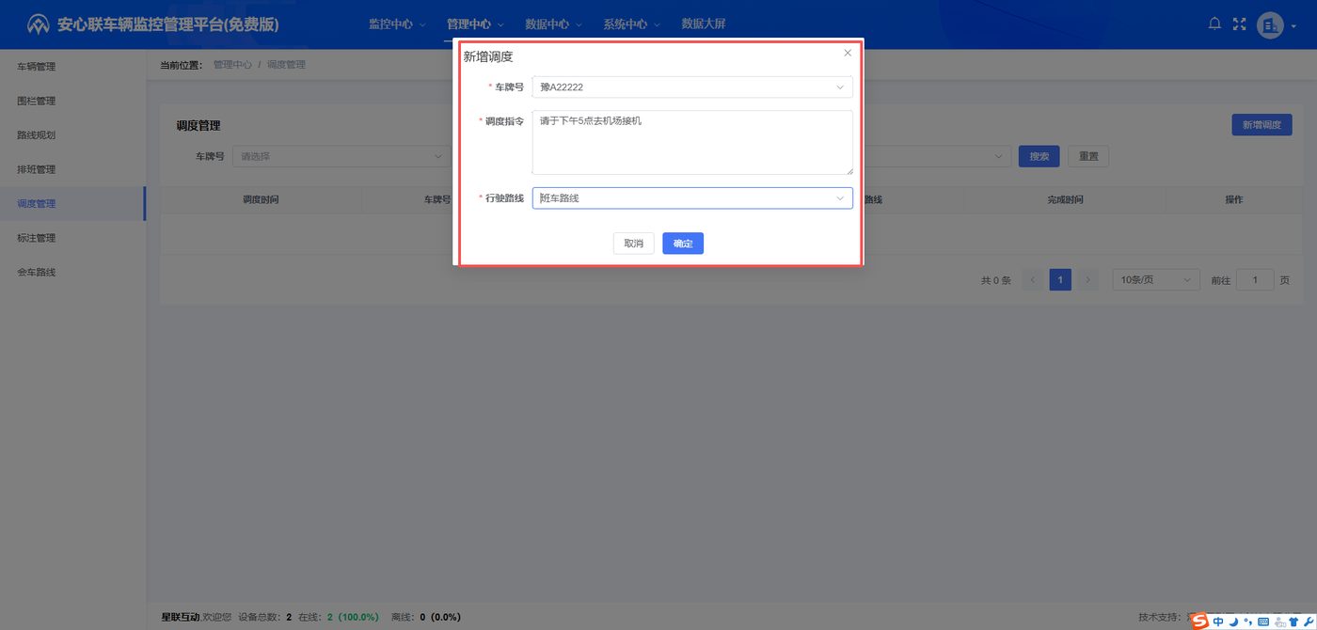The width and height of the screenshot is (1317, 630).
Task: Open the 数据大屏 menu item
Action: [x=704, y=24]
